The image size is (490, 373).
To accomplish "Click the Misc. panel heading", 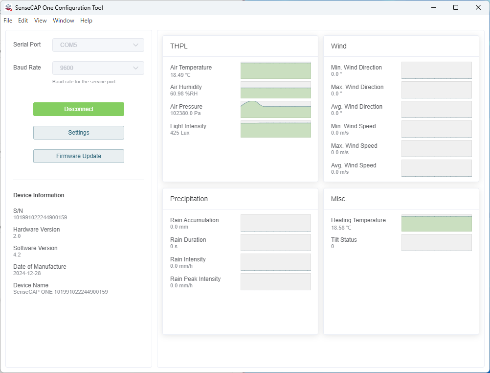I will click(x=339, y=199).
